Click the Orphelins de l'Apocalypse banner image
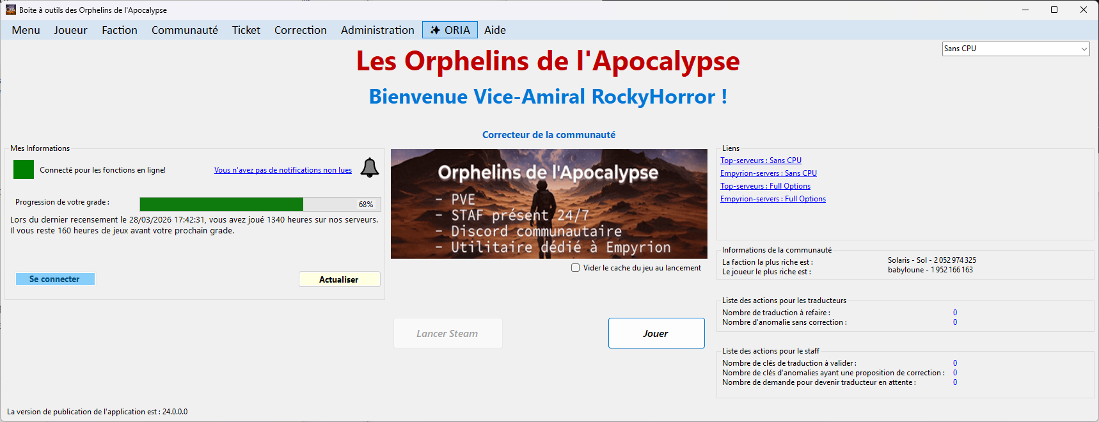Screen dimensions: 1099x422 549,204
